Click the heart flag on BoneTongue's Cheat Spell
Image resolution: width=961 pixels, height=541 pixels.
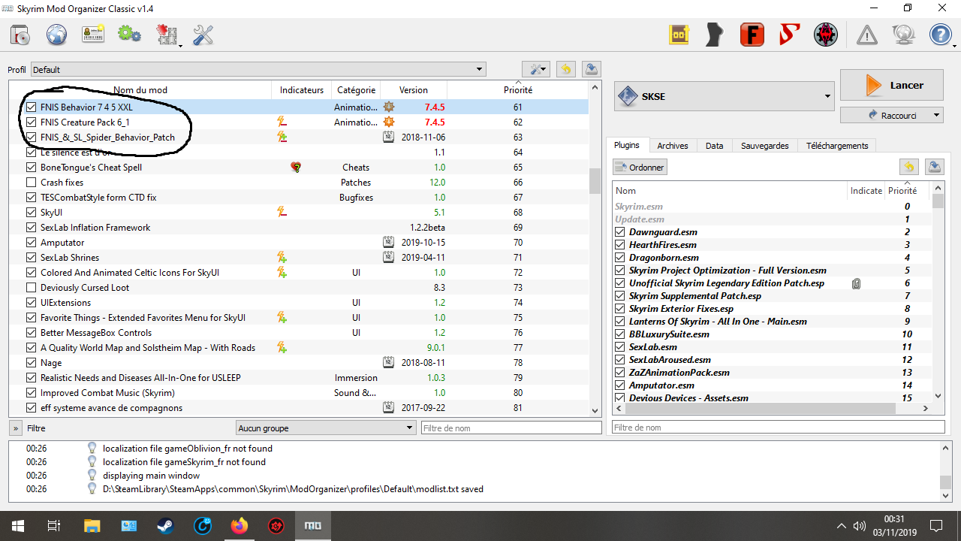[296, 168]
